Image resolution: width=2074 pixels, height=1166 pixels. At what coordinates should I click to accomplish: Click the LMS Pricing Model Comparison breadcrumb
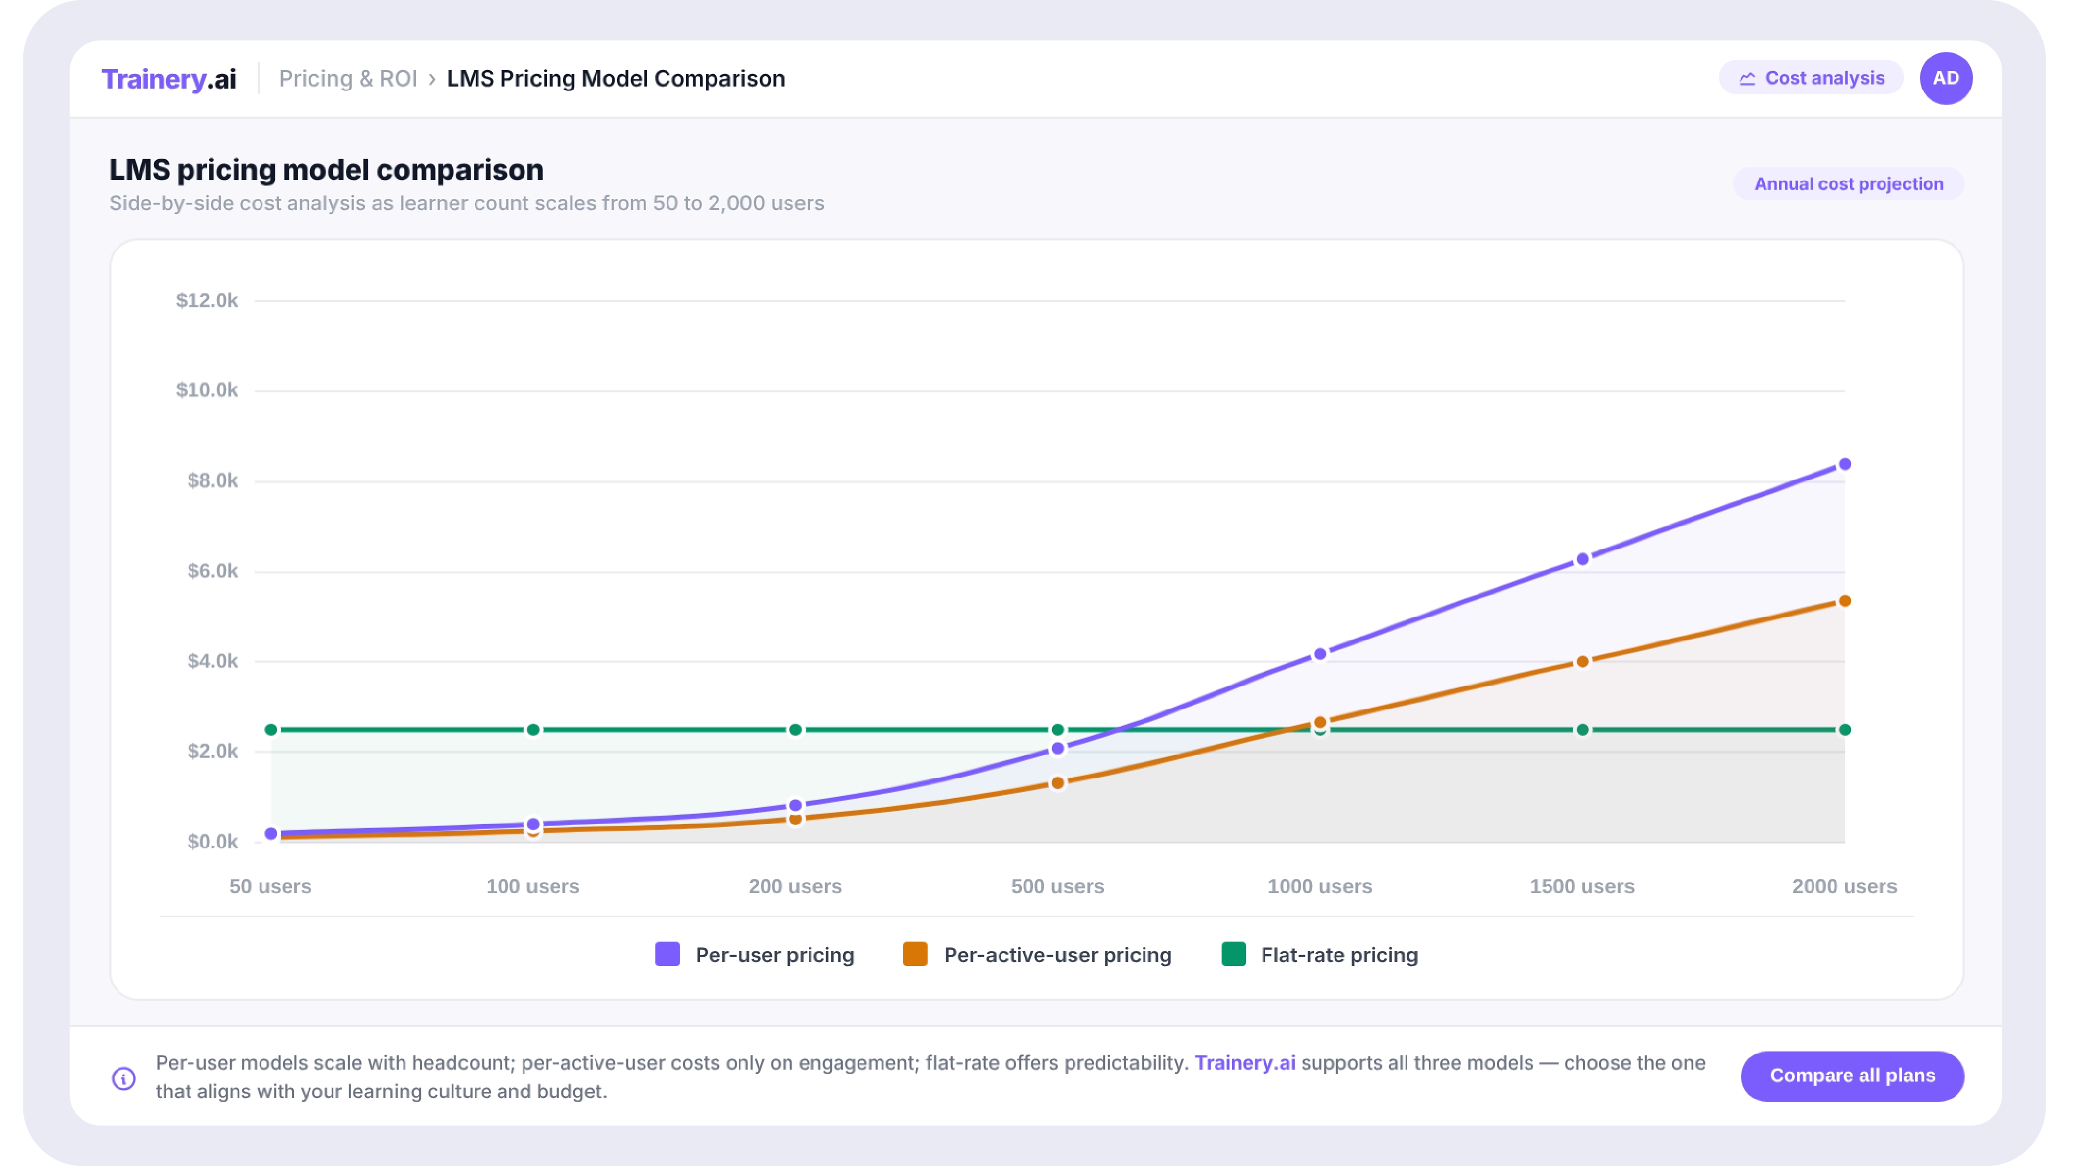click(x=616, y=79)
